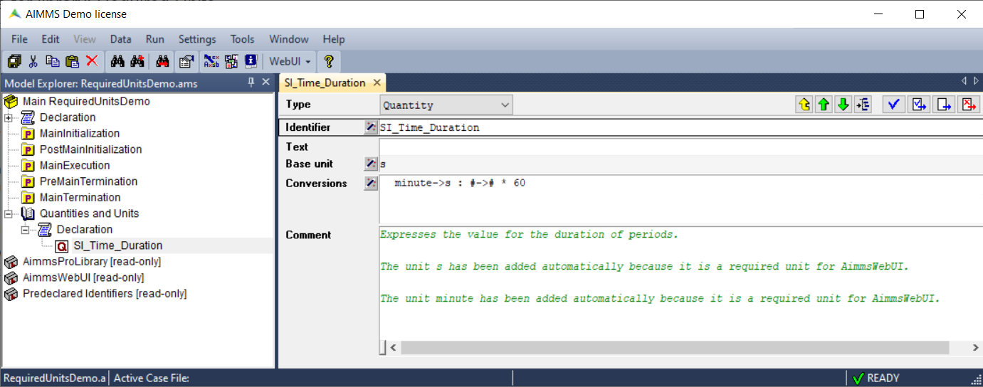
Task: Click binoculars icon with red arrow
Action: pyautogui.click(x=163, y=61)
